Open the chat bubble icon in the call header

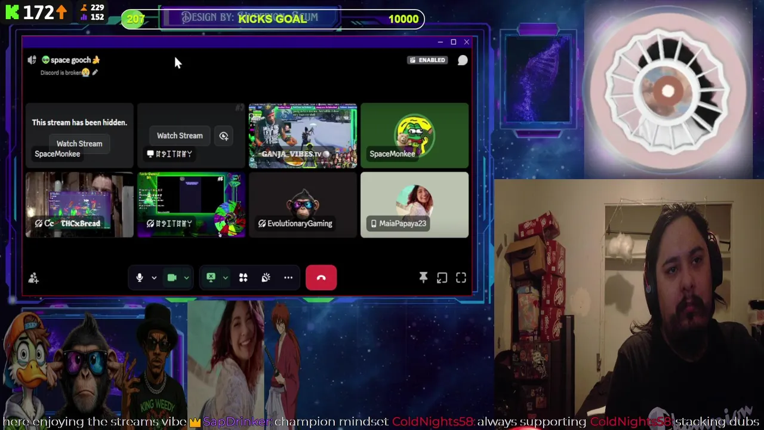pos(463,60)
